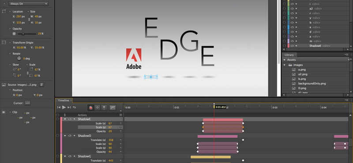Image resolution: width=353 pixels, height=163 pixels.
Task: Click the Opacity keyframe diamond in Properties
Action: point(10,29)
